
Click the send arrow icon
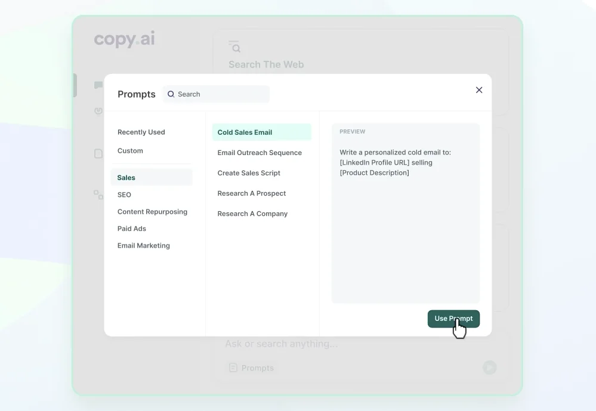click(489, 367)
